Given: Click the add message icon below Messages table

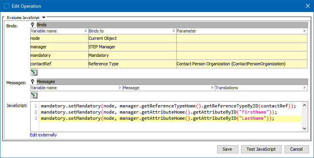Looking at the screenshot, I should point(34,95).
